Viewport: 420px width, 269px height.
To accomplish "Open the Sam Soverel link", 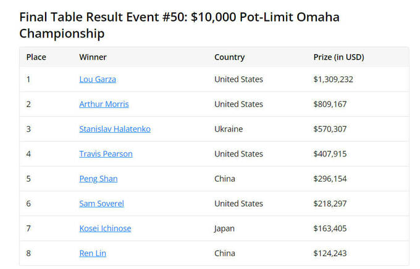I will [101, 204].
